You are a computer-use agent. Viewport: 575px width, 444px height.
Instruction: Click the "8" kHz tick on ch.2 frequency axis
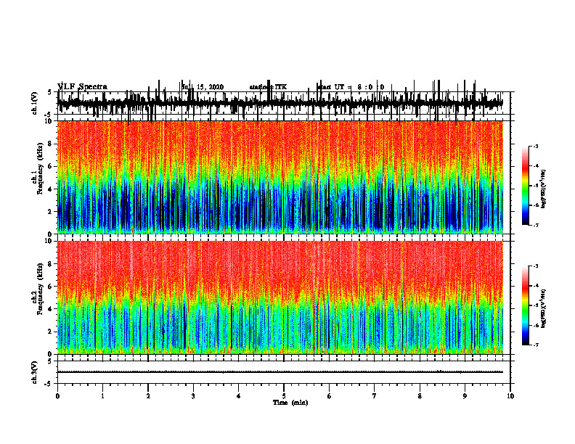[51, 264]
